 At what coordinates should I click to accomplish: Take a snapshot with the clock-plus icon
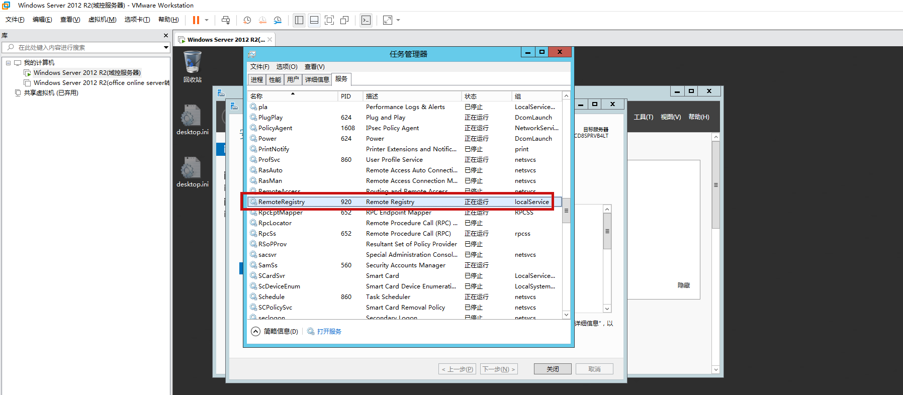[247, 20]
